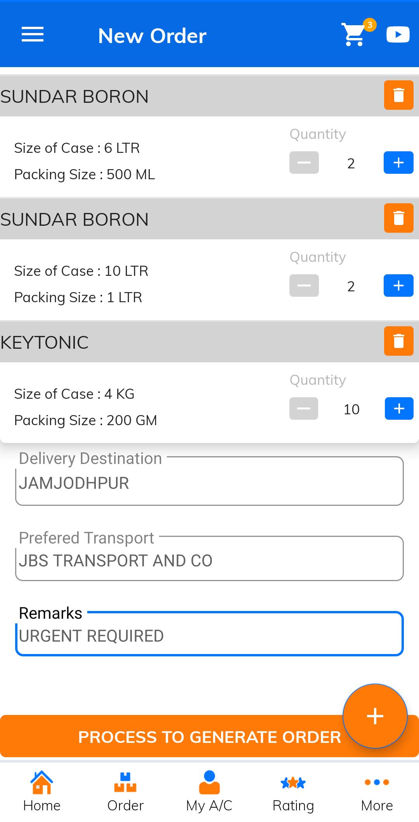
Task: Open the hamburger navigation menu
Action: click(x=33, y=35)
